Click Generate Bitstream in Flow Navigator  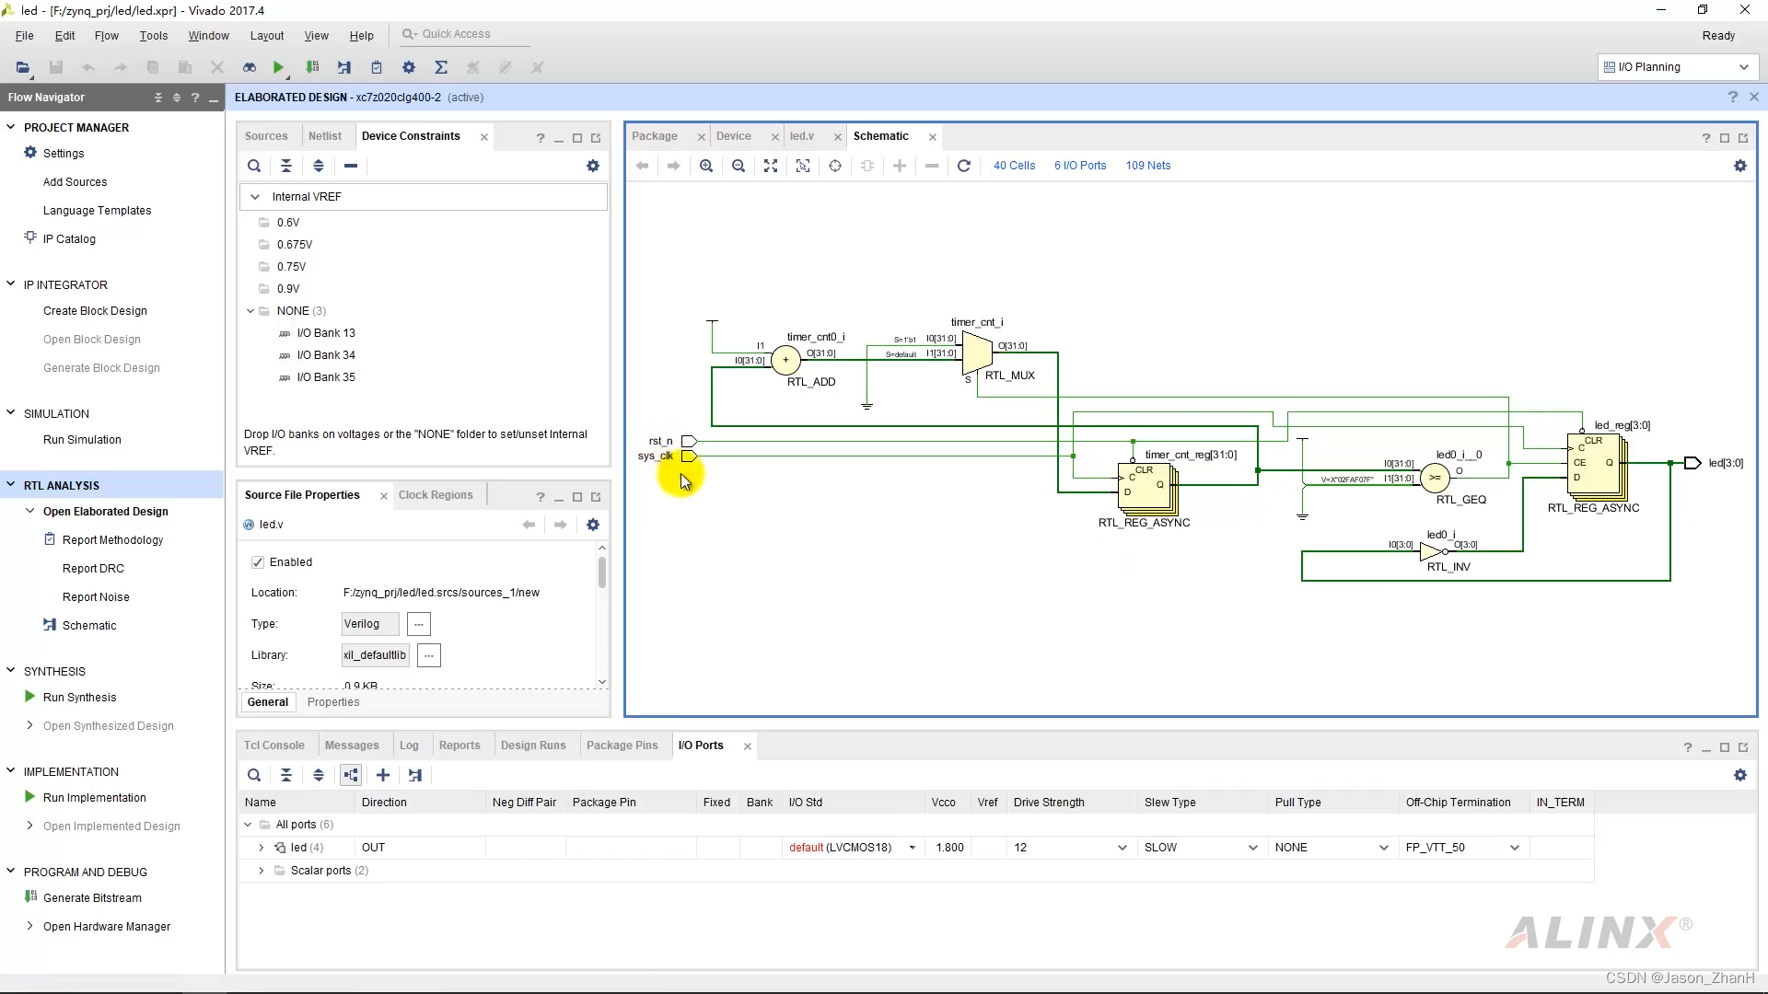(92, 898)
